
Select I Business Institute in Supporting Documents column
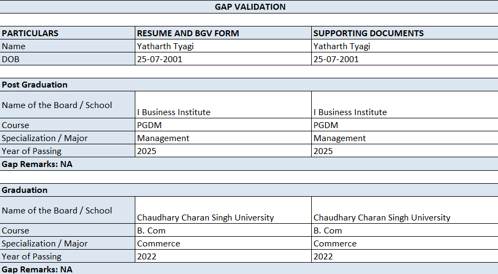point(350,112)
